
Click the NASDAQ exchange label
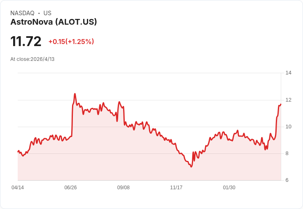pyautogui.click(x=22, y=13)
